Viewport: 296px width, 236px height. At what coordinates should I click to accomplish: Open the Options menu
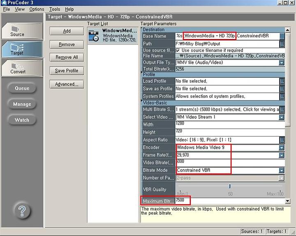[37, 9]
